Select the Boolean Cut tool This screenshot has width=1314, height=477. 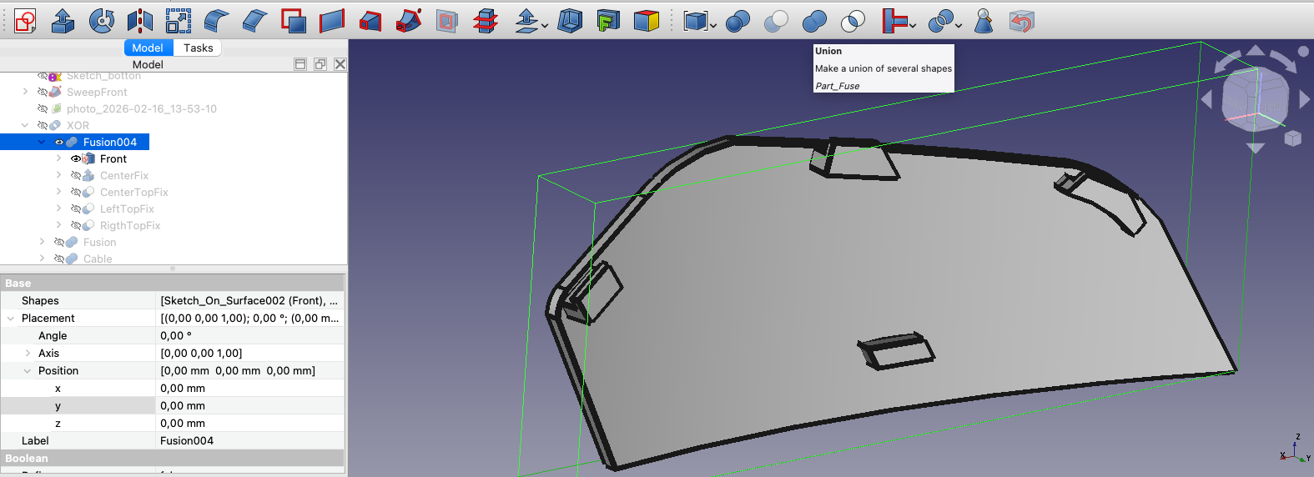pyautogui.click(x=776, y=21)
